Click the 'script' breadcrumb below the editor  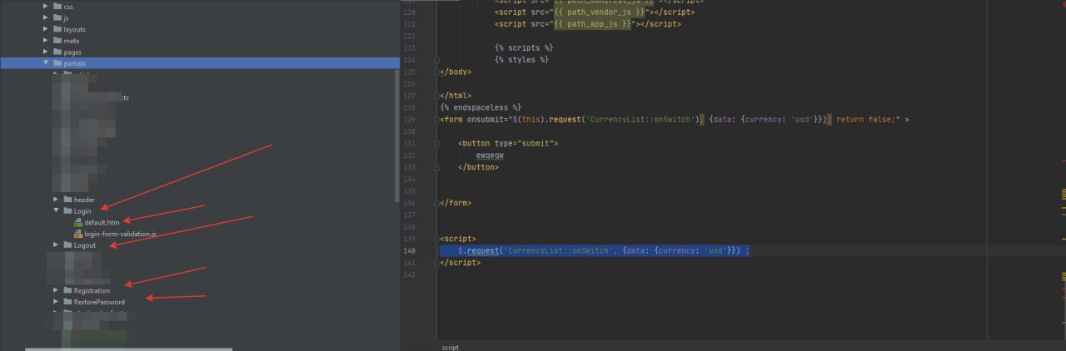tap(450, 347)
